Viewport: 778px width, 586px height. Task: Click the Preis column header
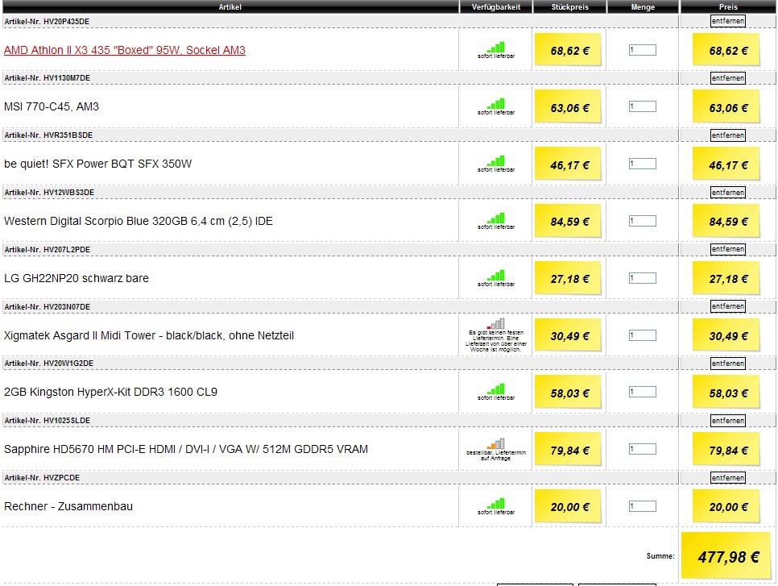point(728,7)
